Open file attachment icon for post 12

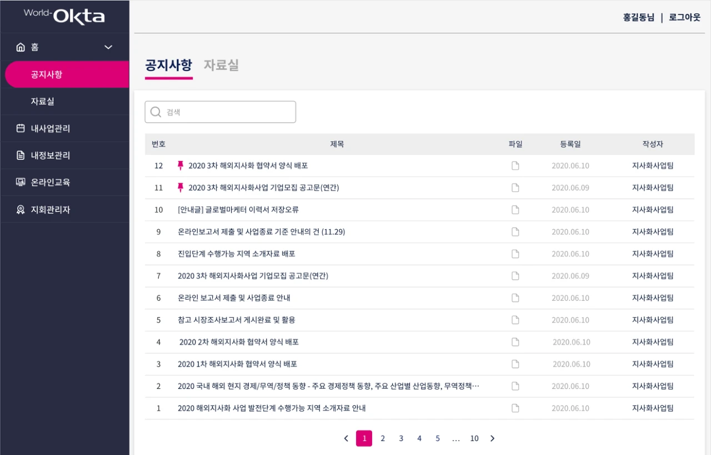click(515, 165)
